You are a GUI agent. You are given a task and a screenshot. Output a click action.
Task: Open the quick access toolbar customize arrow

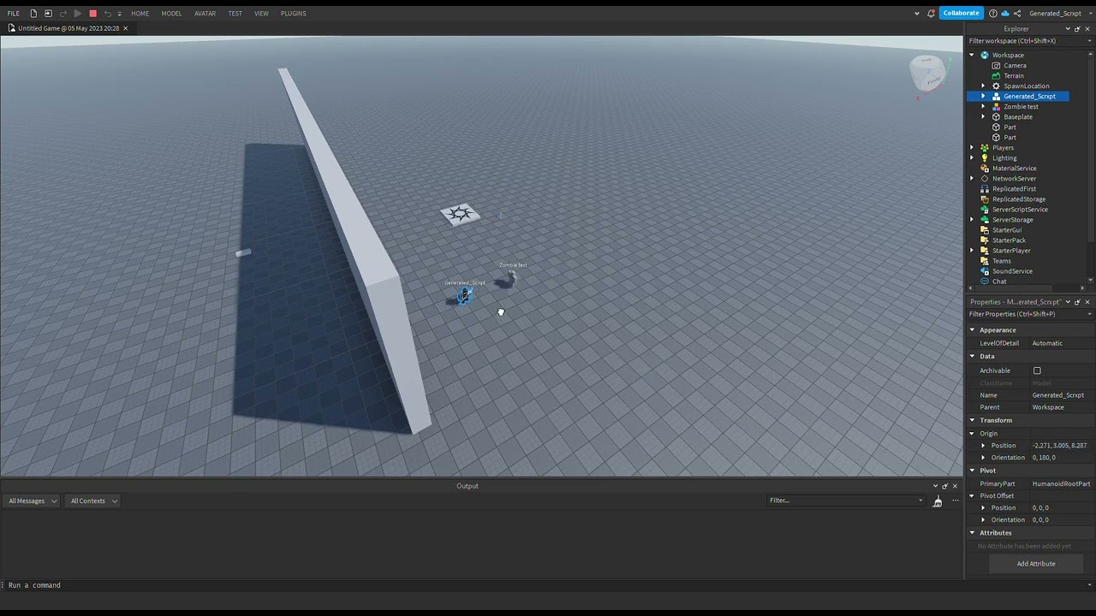point(119,14)
